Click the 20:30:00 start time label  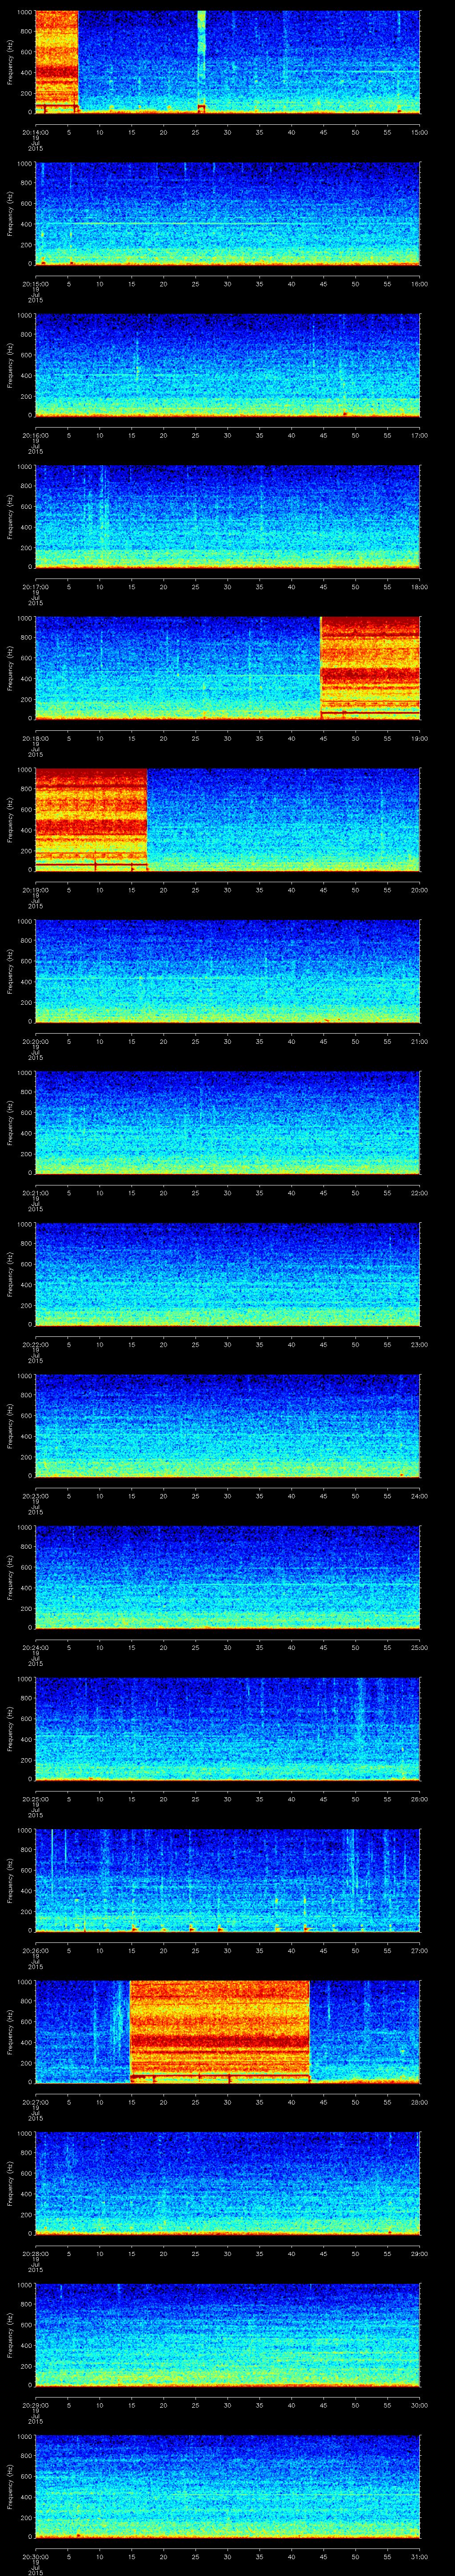click(35, 2556)
